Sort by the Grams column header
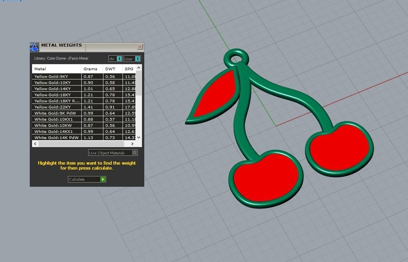Viewport: 408px width, 262px height. (x=92, y=69)
